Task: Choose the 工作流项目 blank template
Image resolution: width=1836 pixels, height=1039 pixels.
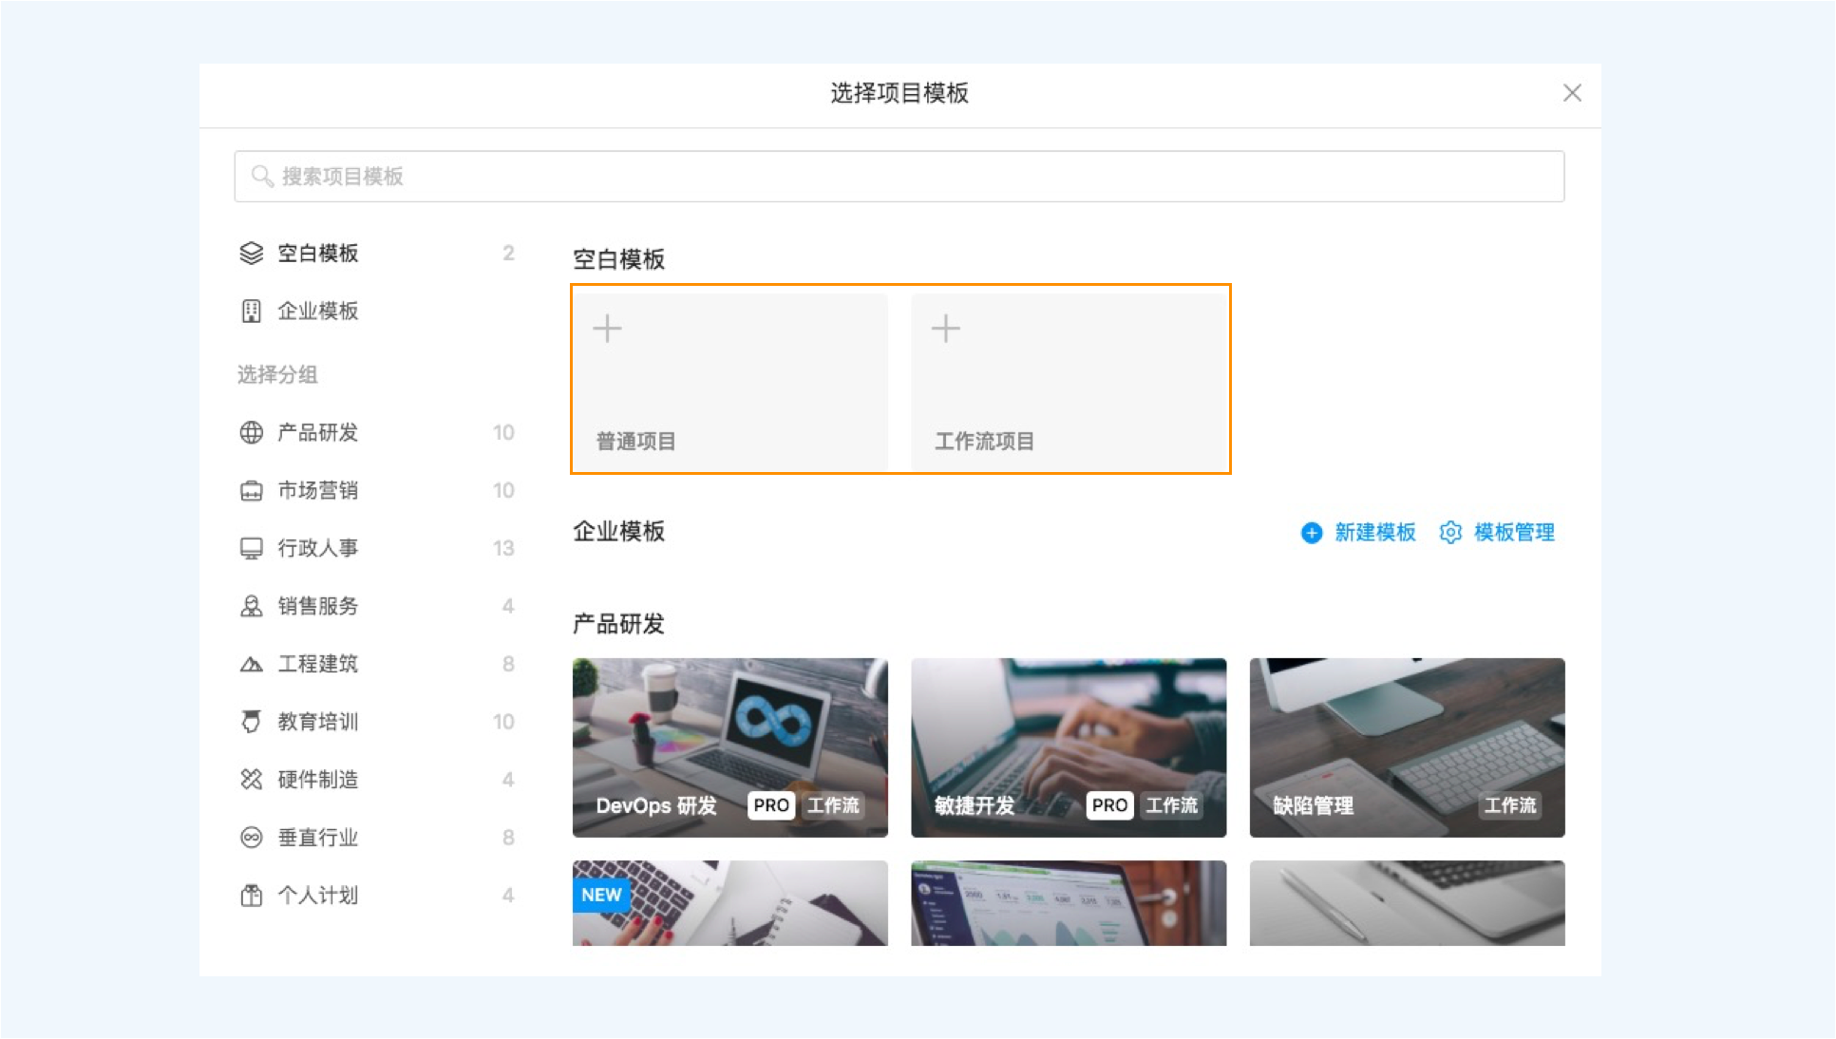Action: point(1069,382)
